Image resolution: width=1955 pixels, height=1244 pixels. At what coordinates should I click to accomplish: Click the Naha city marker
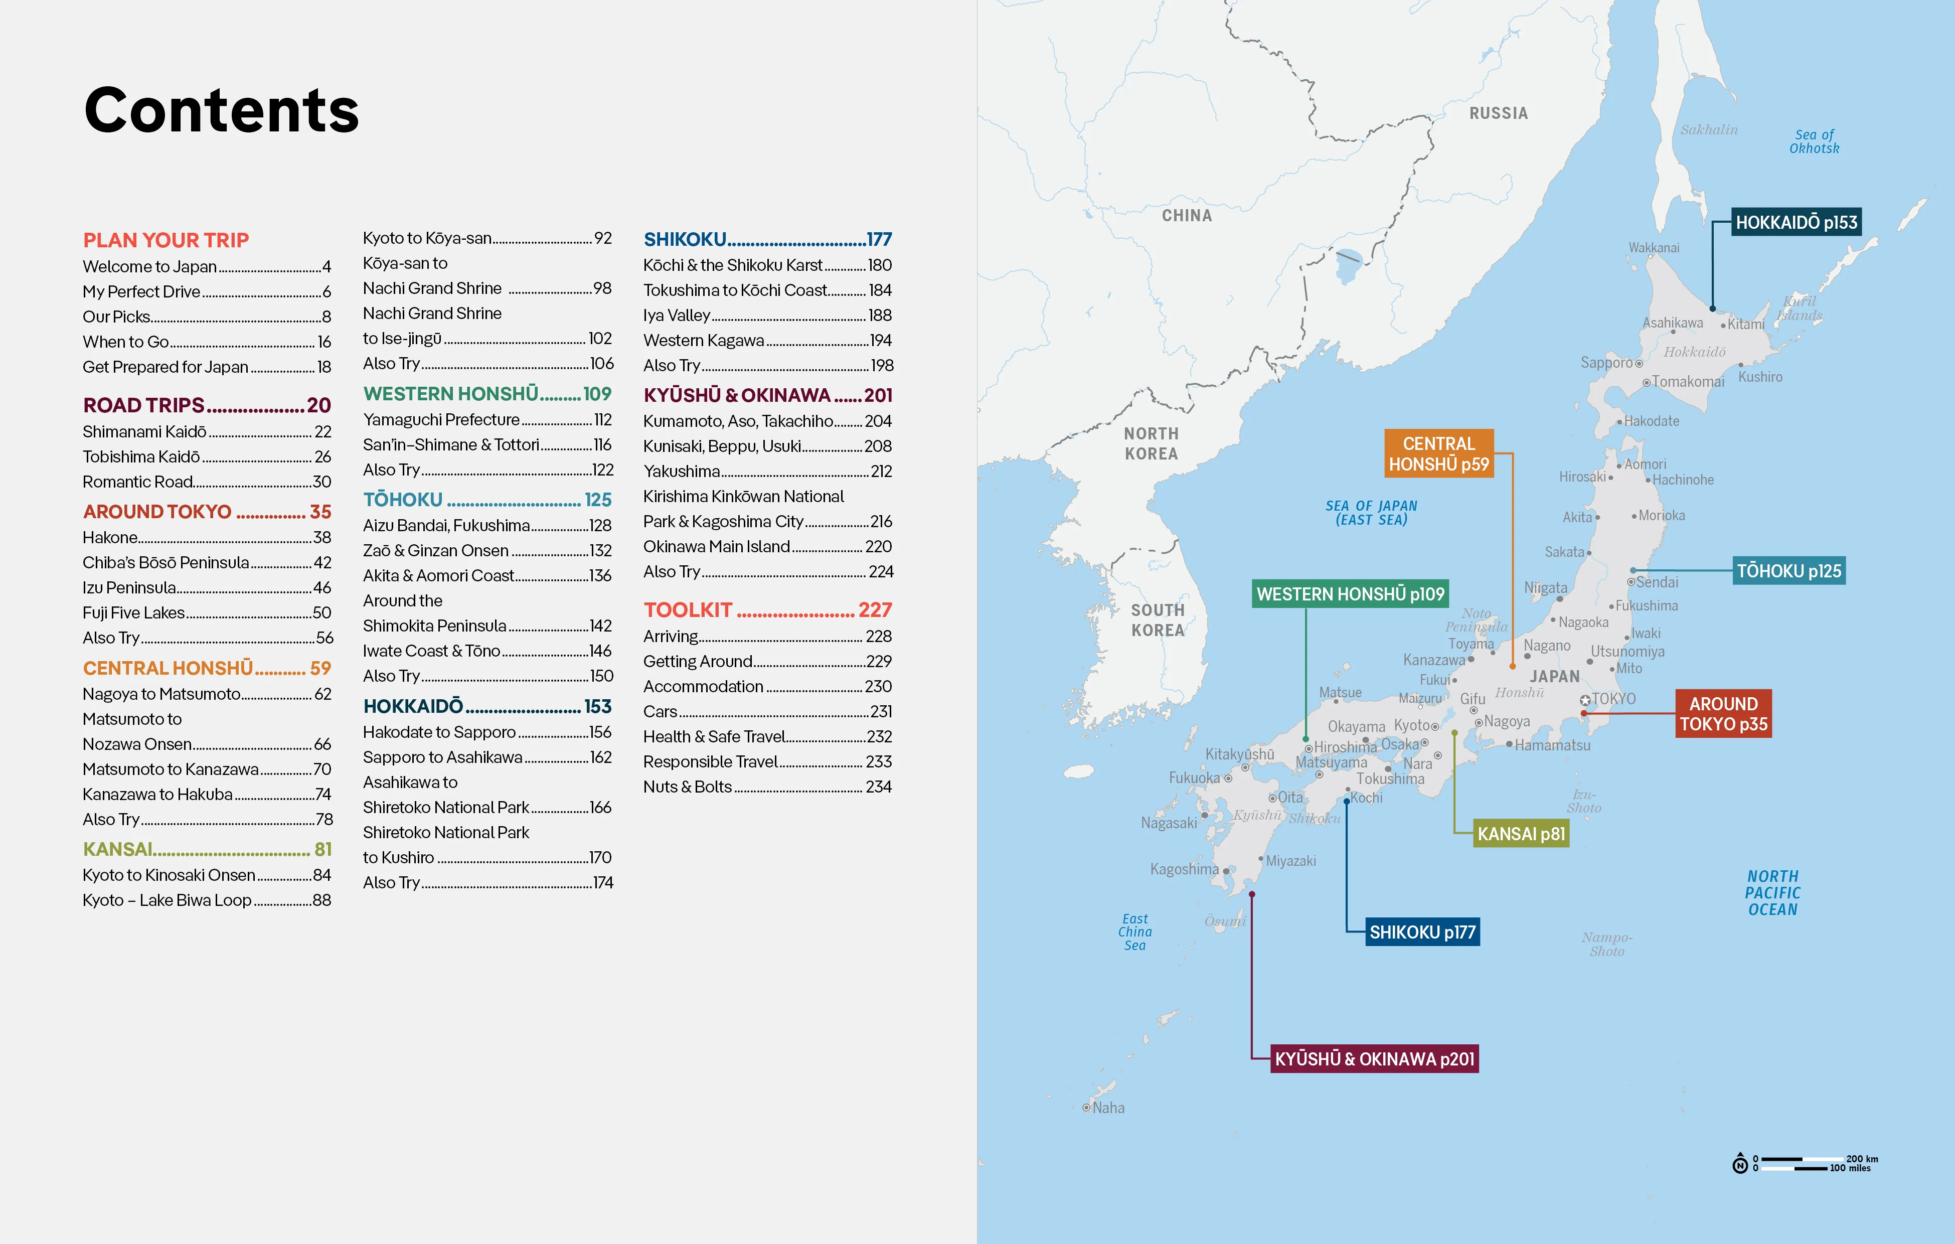click(1086, 1108)
